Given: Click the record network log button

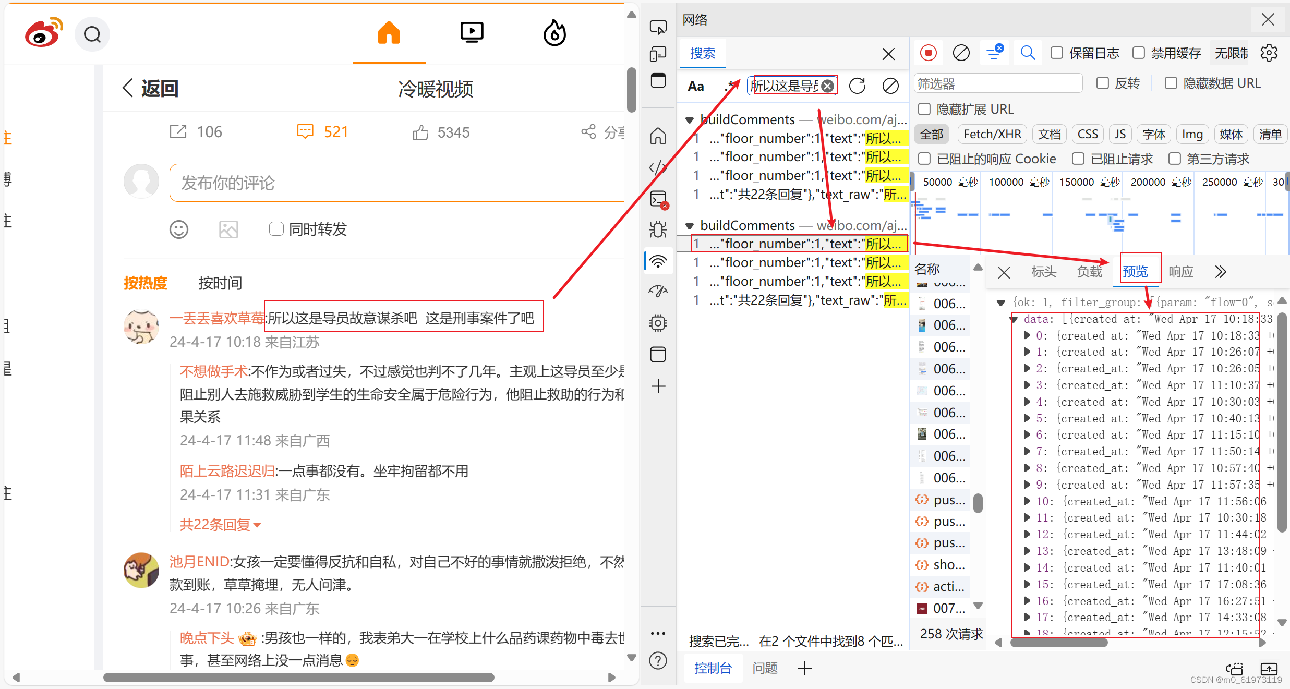Looking at the screenshot, I should pyautogui.click(x=929, y=53).
